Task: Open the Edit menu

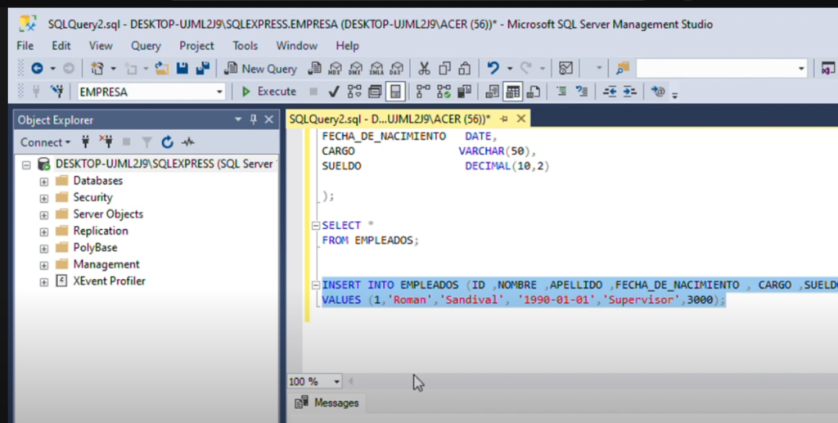Action: 61,46
